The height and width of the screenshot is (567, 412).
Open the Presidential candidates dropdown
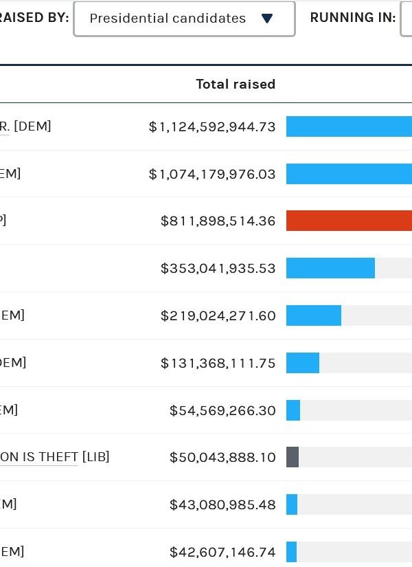(184, 19)
